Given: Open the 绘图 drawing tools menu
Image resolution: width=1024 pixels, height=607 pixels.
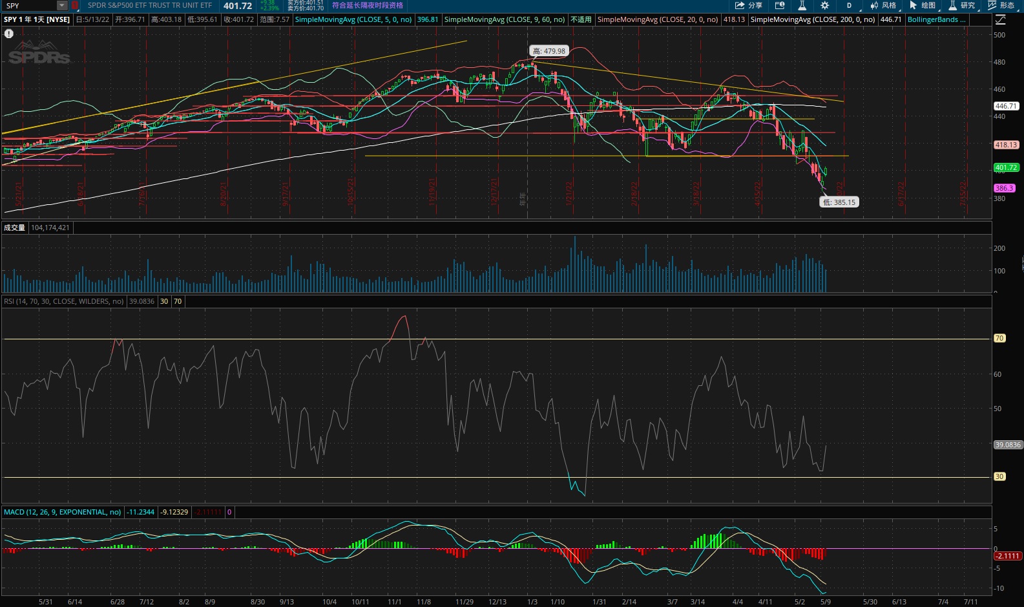Looking at the screenshot, I should 923,5.
